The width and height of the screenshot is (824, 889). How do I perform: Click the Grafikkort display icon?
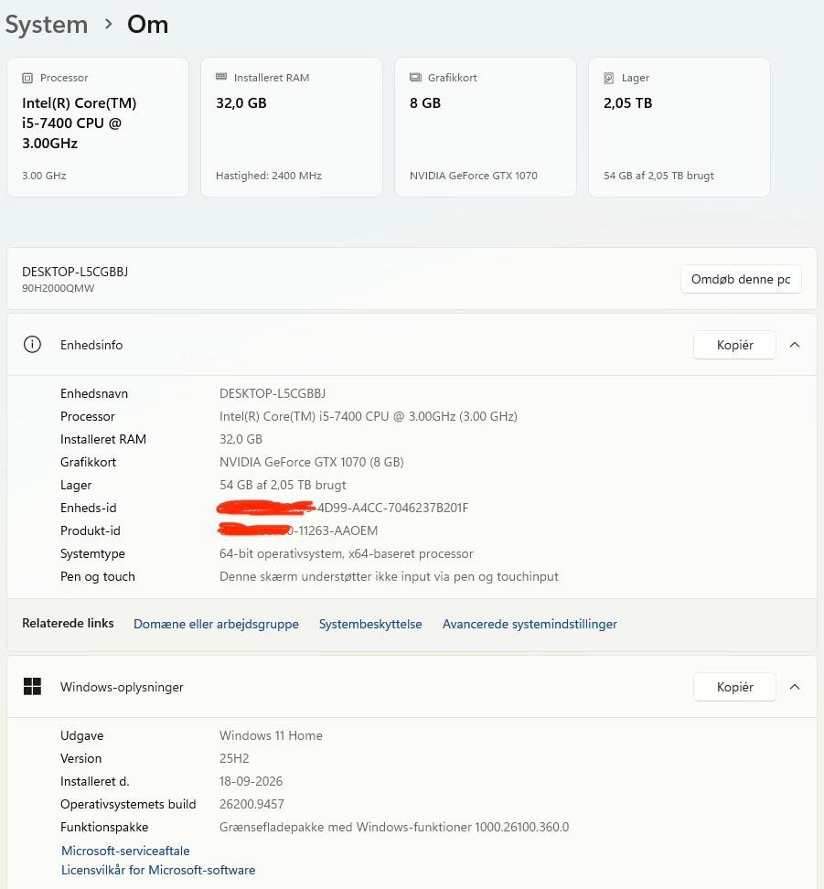coord(416,77)
